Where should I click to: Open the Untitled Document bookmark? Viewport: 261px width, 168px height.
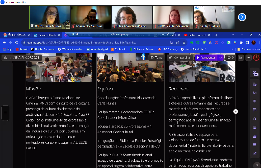click(x=43, y=49)
